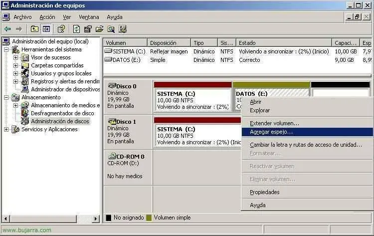Click the toolbar icon right of Refresh
The height and width of the screenshot is (236, 374).
click(x=88, y=29)
